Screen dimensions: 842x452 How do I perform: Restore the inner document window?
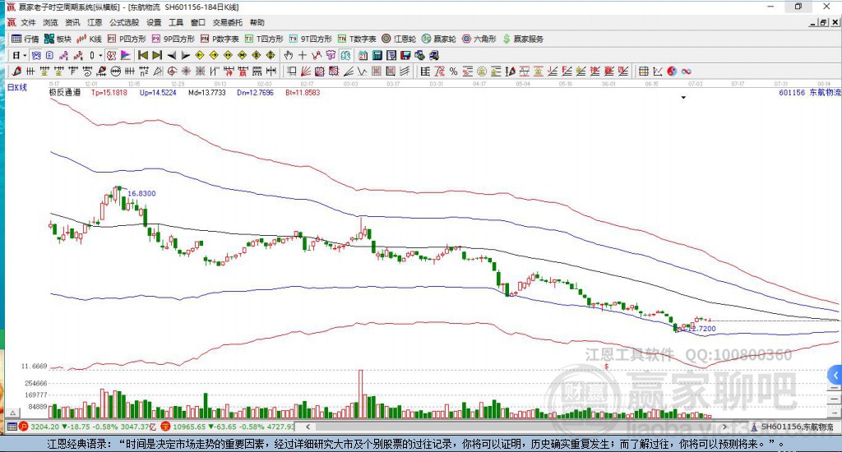[x=824, y=22]
